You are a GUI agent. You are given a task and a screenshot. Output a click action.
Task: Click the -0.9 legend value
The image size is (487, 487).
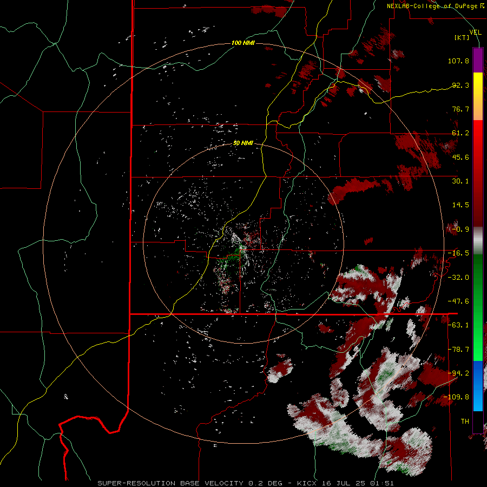tap(460, 229)
